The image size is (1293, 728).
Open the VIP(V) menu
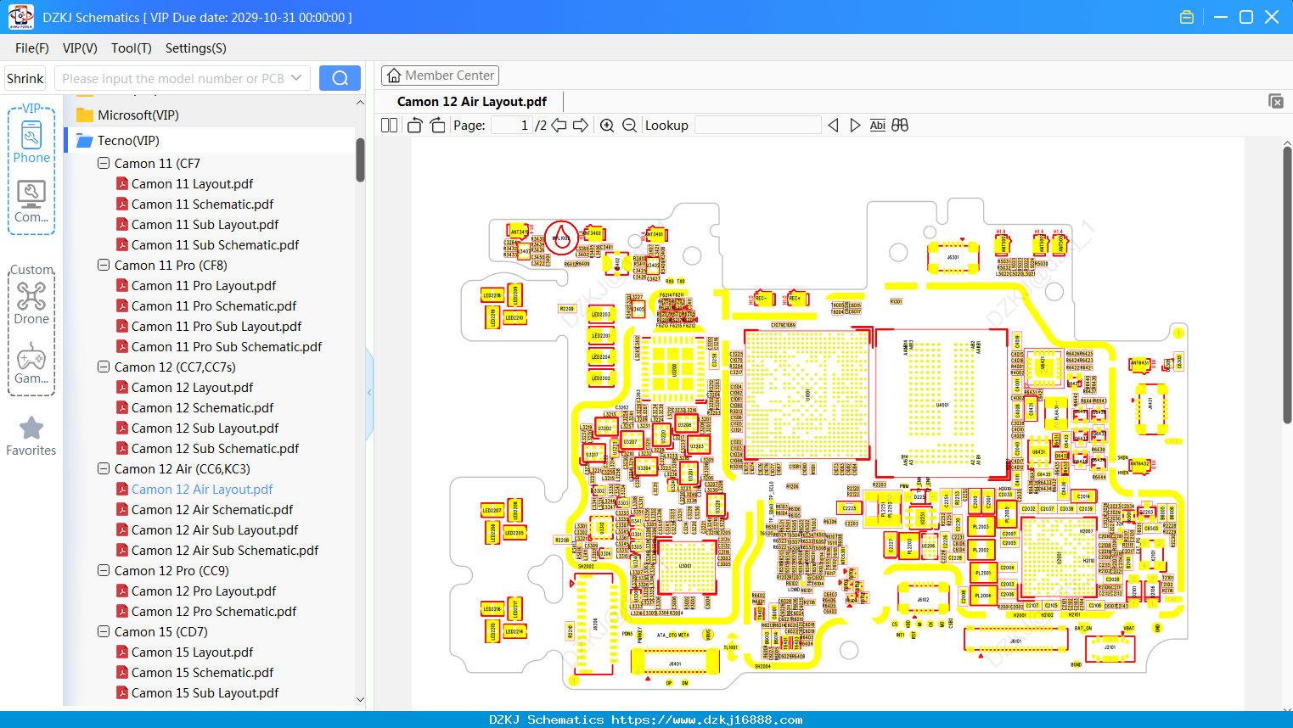click(x=80, y=48)
